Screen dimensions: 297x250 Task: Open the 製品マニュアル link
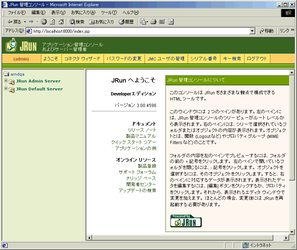[x=141, y=136]
